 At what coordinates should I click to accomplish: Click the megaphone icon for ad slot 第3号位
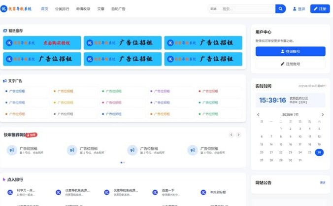[133, 150]
